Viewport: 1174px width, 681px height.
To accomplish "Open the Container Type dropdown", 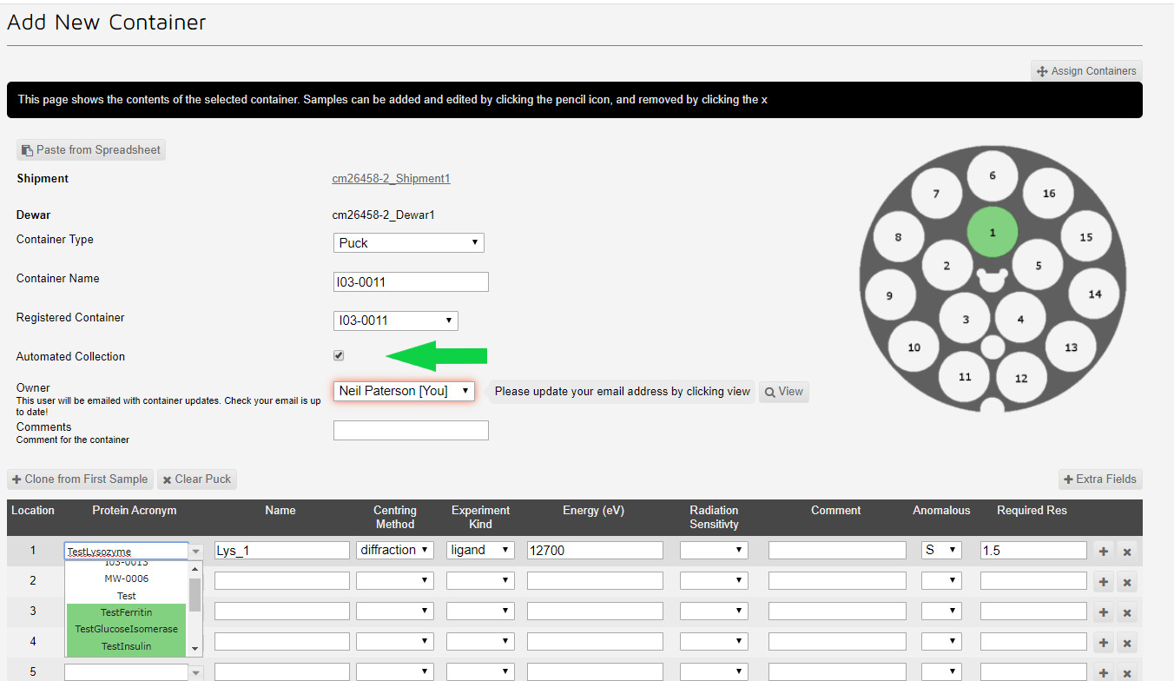I will click(408, 243).
